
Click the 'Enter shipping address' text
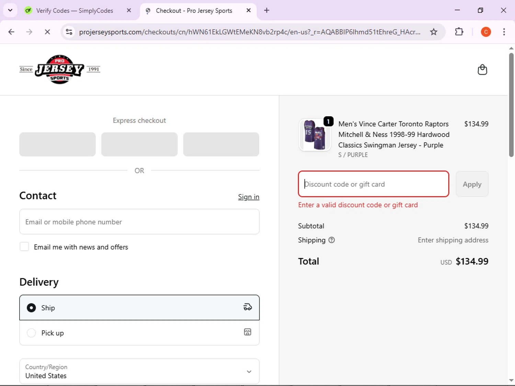[453, 240]
